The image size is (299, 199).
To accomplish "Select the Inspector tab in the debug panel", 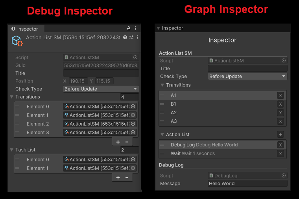I will pos(25,29).
